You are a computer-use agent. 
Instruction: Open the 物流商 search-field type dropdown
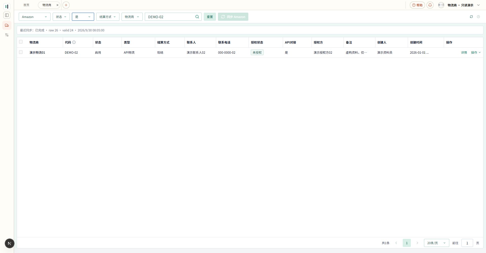pos(132,17)
